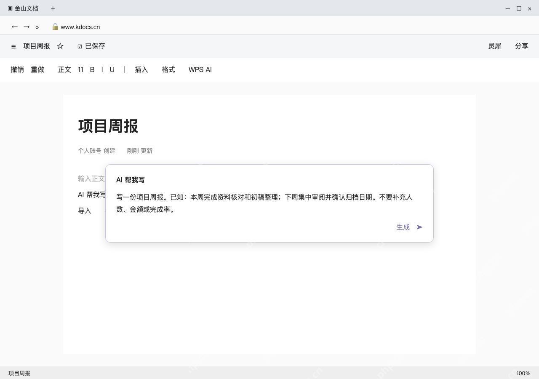Click 撤销 to undo
Screen dimensions: 539x379
coord(17,70)
